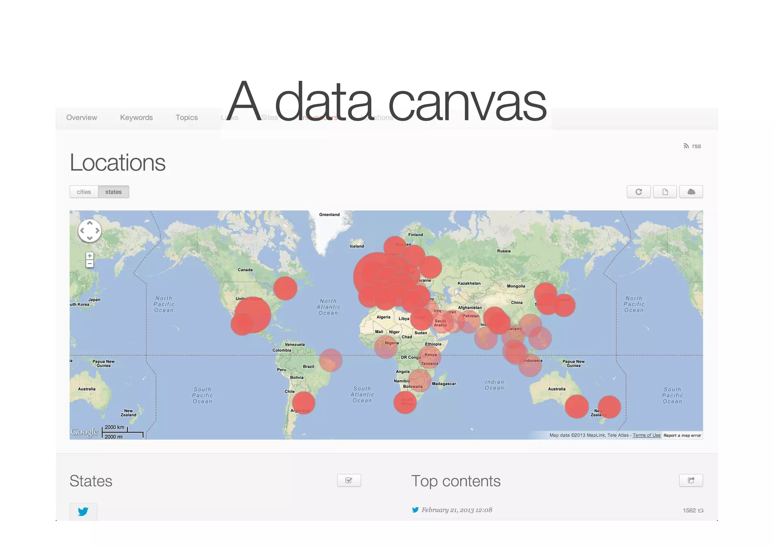
Task: Click the retweet count 1582 icon
Action: pos(701,511)
